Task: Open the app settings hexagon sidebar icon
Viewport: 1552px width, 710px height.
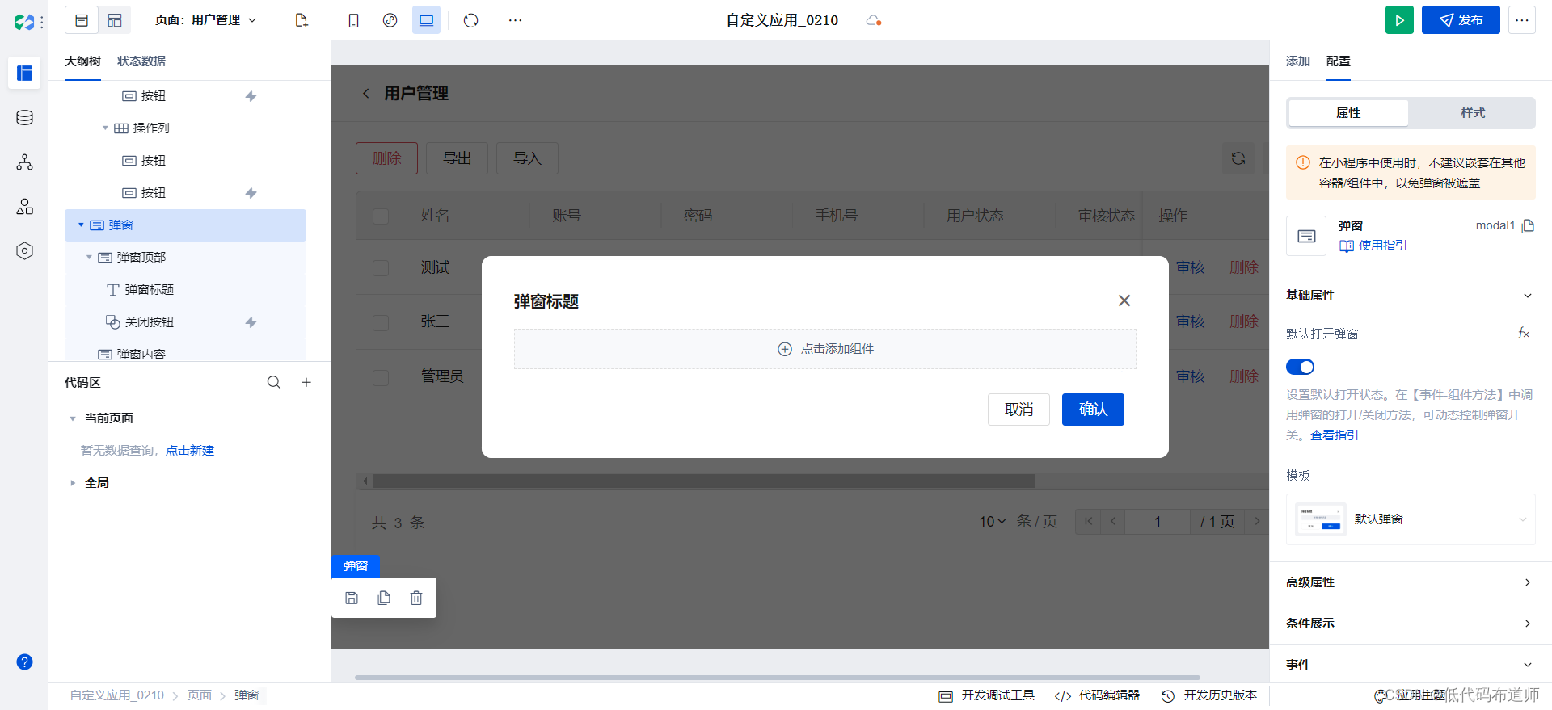Action: click(24, 251)
